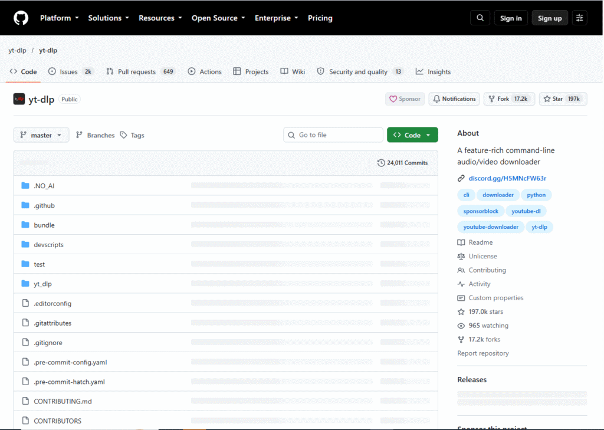Switch to the Pull requests tab

tap(140, 72)
